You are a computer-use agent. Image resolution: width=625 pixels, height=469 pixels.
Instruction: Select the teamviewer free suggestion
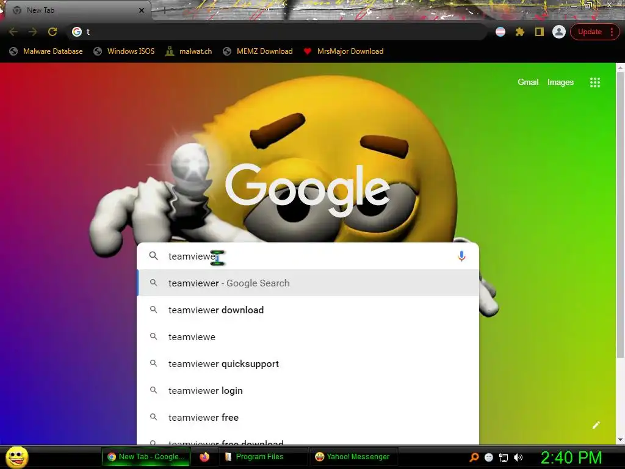(308, 418)
